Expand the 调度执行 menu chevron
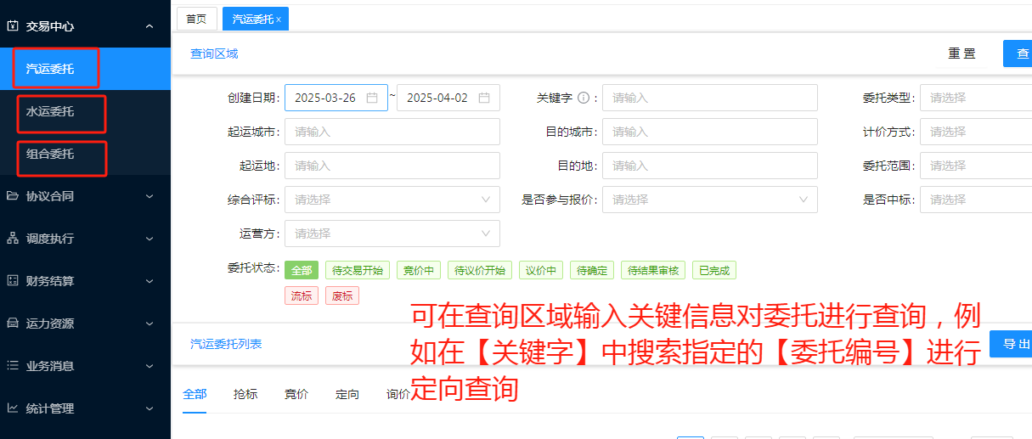The width and height of the screenshot is (1032, 439). click(149, 239)
